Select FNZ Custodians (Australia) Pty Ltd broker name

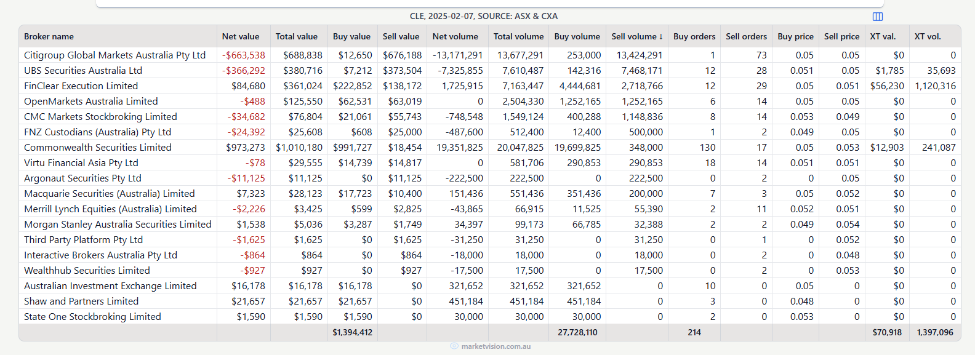pos(98,132)
